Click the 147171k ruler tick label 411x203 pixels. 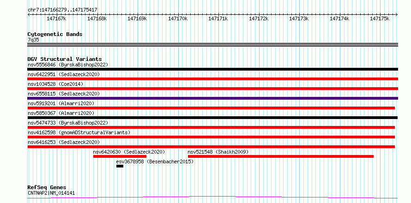[218, 18]
